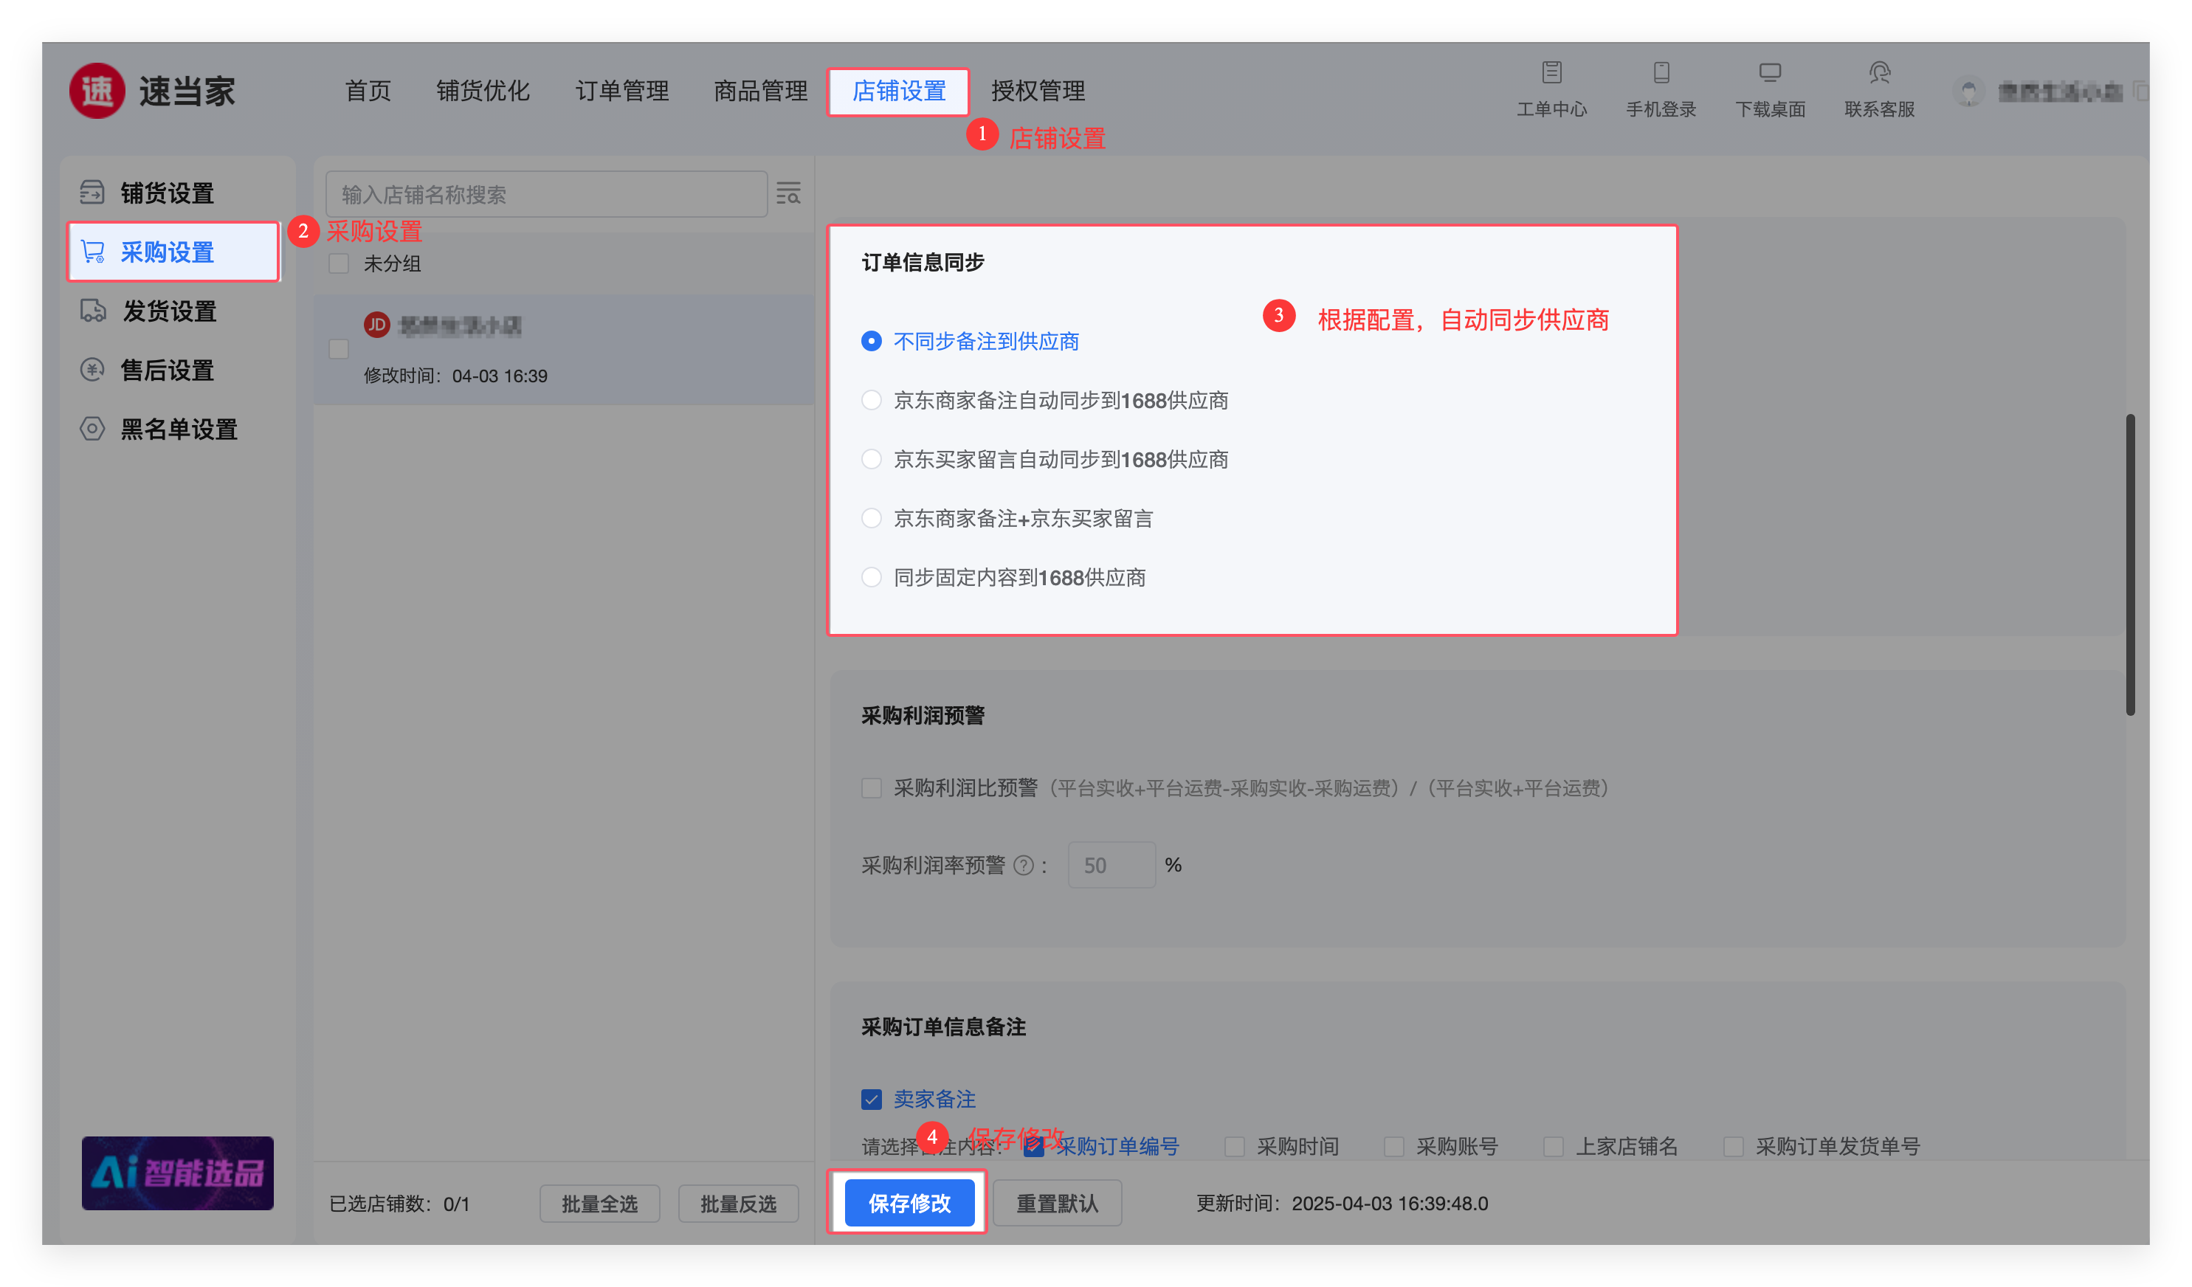
Task: Click the 批量全选 button
Action: pos(599,1204)
